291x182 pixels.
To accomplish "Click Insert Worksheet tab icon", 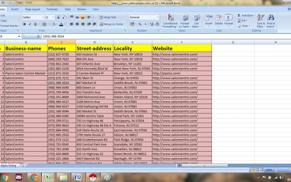I will click(x=22, y=165).
